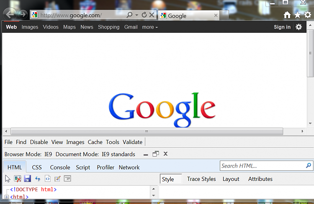Screen dimensions: 314x204
Task: Expand the <html> tree node
Action: tap(7, 197)
